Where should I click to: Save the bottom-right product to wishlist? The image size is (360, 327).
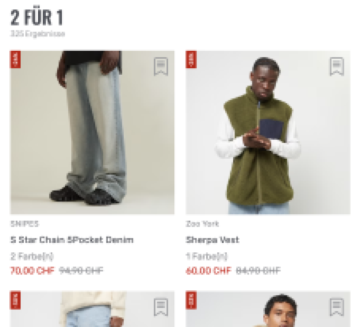[x=337, y=307]
